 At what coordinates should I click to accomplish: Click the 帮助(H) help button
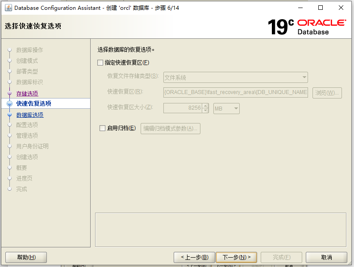[26, 257]
